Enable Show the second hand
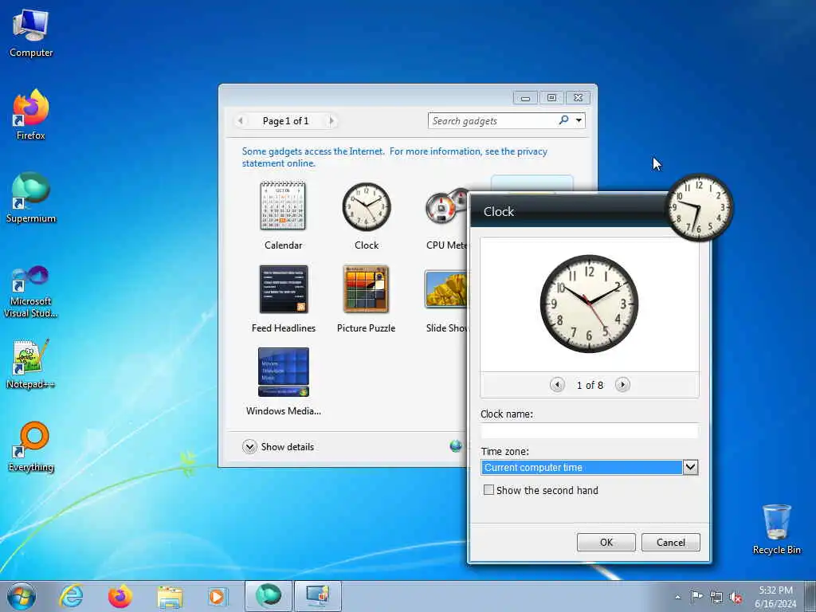 (488, 490)
